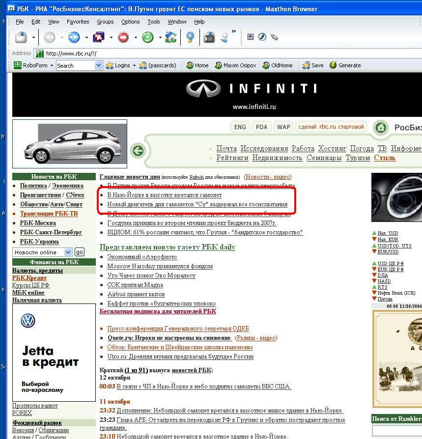Viewport: 422px width, 439px height.
Task: Open the Logins dropdown arrow
Action: (134, 65)
